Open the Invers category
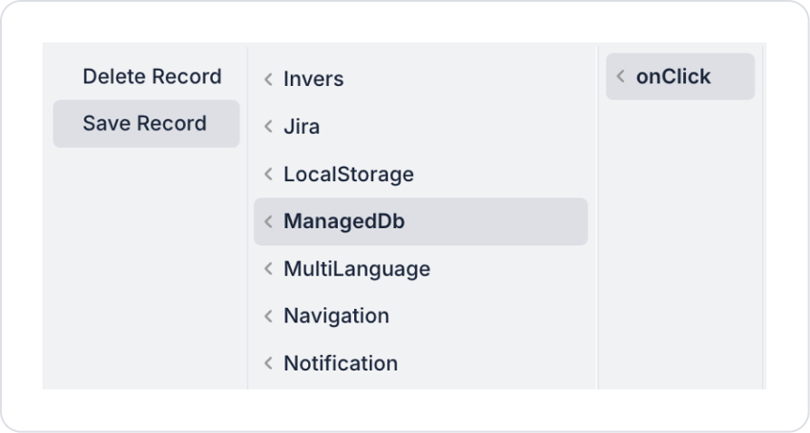The height and width of the screenshot is (433, 810). click(313, 80)
